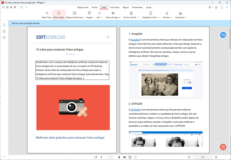Open the Link dropdown arrow
This screenshot has width=231, height=160.
[102, 17]
